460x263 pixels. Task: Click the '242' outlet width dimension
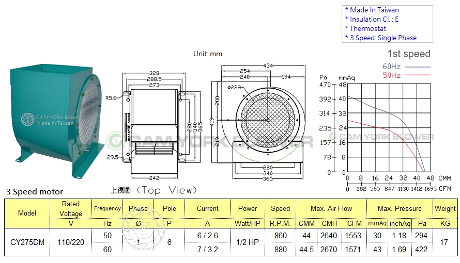click(x=155, y=178)
